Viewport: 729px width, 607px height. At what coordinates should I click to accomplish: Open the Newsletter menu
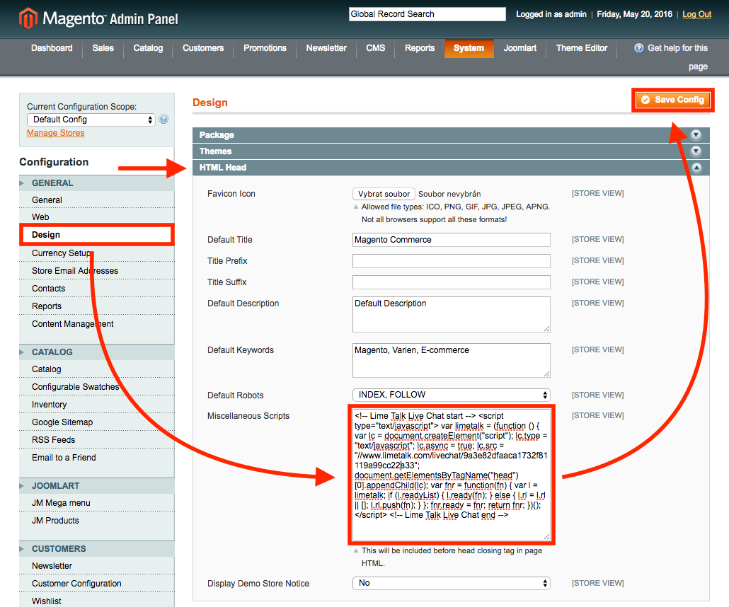pos(326,48)
